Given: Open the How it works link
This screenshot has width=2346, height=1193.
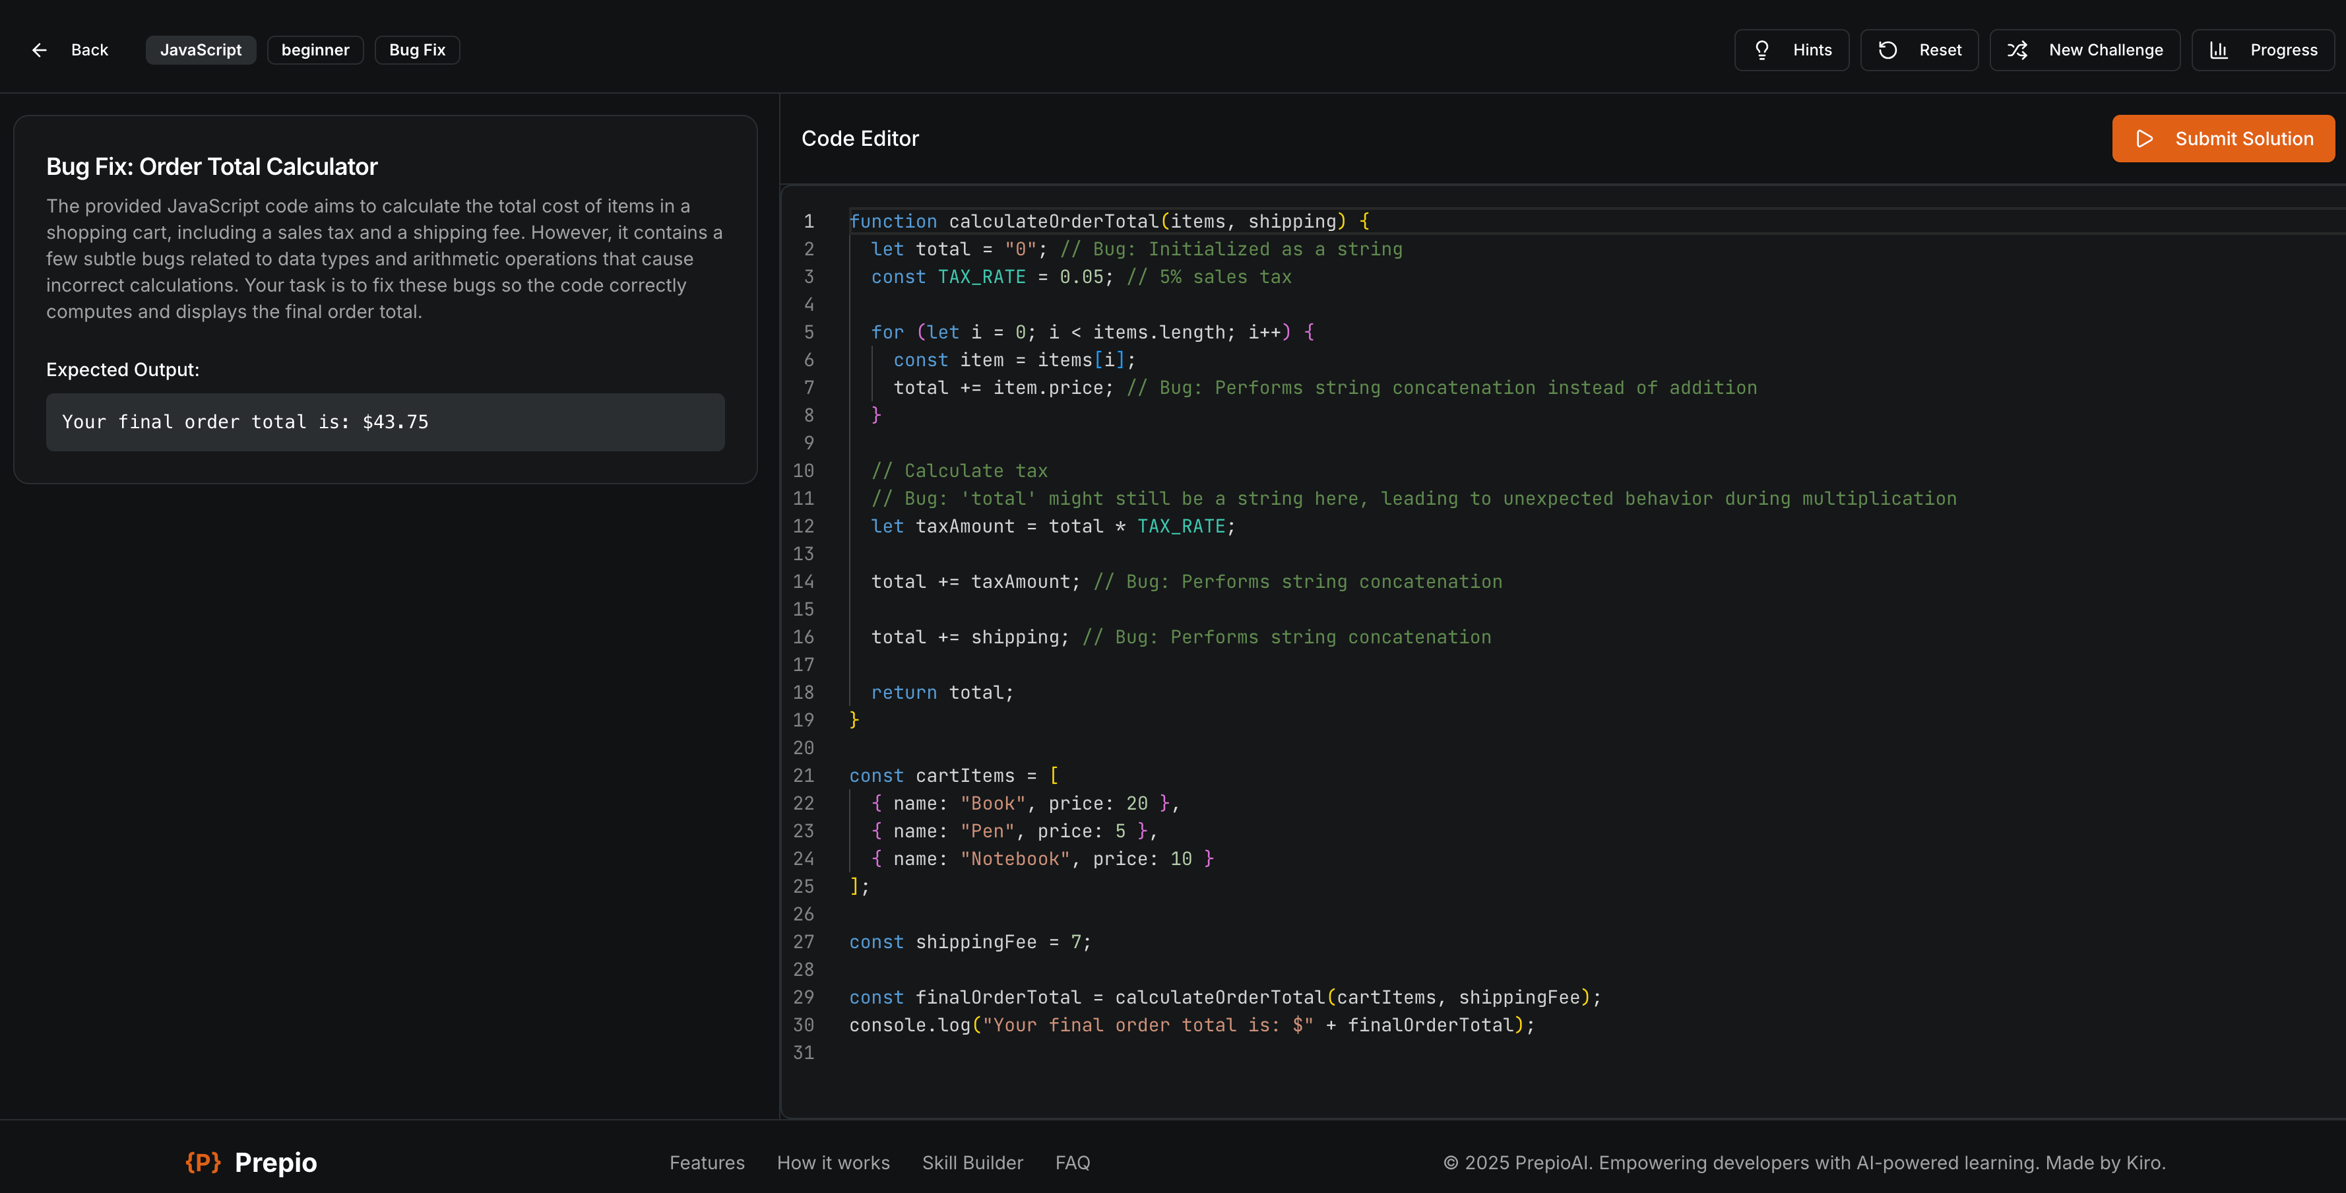Looking at the screenshot, I should click(x=833, y=1162).
